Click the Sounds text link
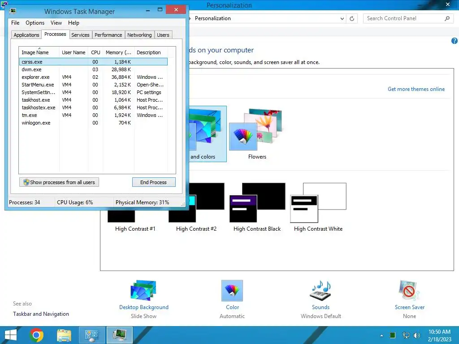Viewport: 459px width, 344px height. tap(320, 307)
